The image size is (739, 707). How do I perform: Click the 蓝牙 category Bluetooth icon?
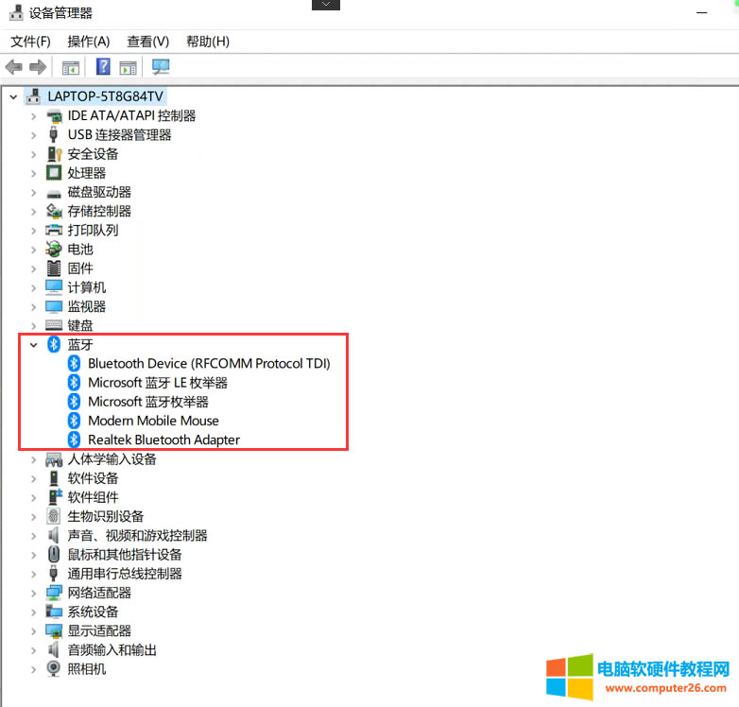(54, 345)
